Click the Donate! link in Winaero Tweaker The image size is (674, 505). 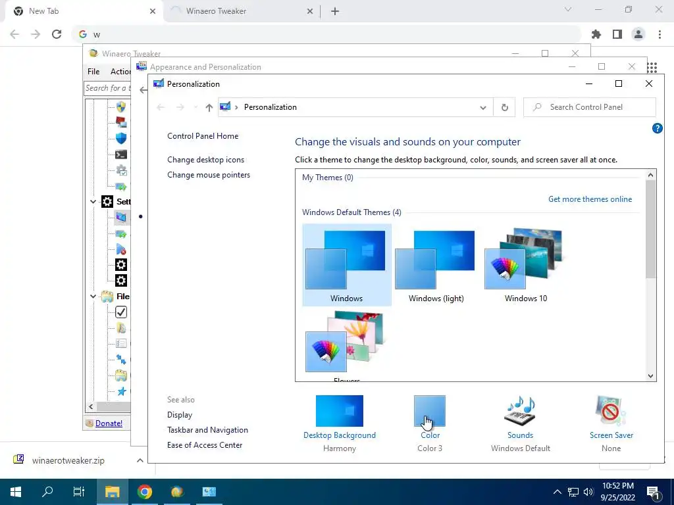click(x=109, y=423)
